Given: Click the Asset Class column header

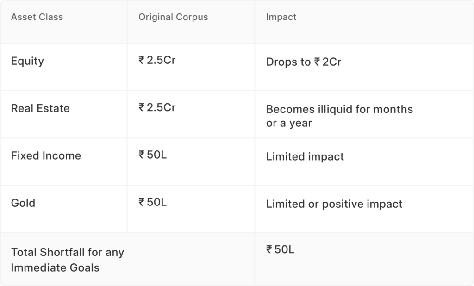Looking at the screenshot, I should point(37,17).
